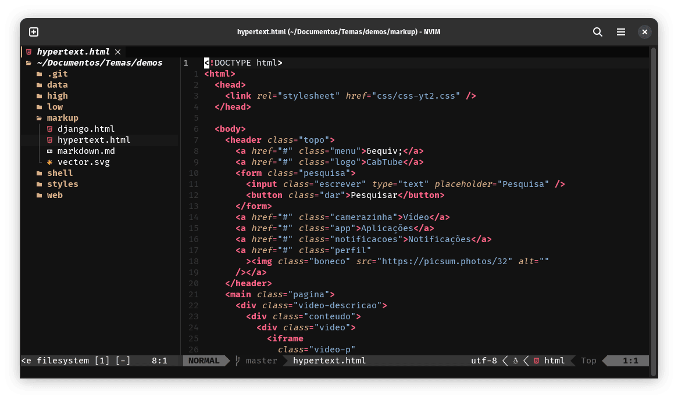678x400 pixels.
Task: Click the 8:1 position in tree statusline
Action: point(159,361)
